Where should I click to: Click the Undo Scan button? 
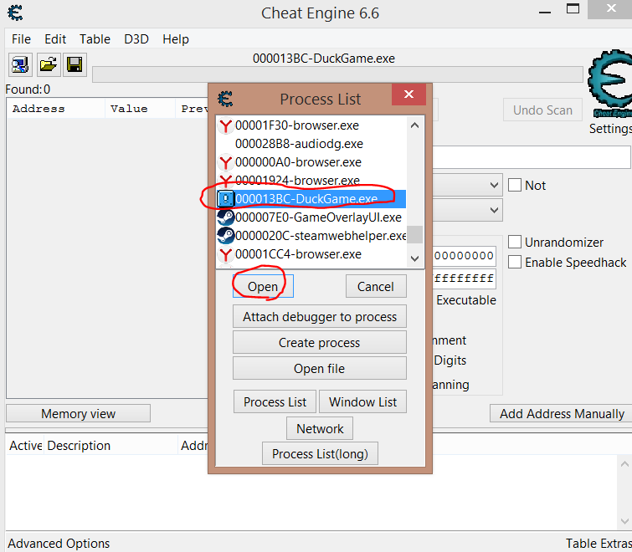[x=542, y=110]
